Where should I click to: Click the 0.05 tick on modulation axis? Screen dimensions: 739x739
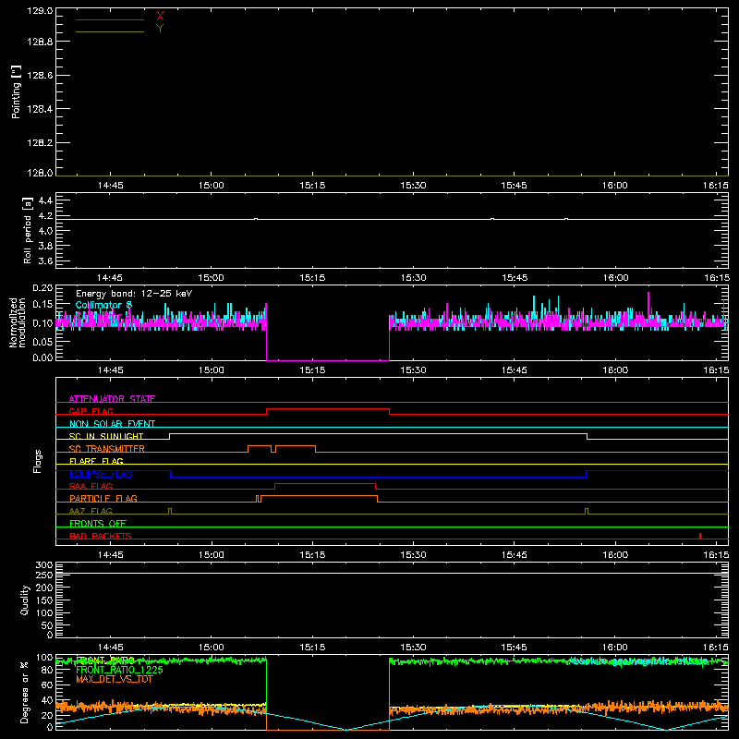pos(42,341)
